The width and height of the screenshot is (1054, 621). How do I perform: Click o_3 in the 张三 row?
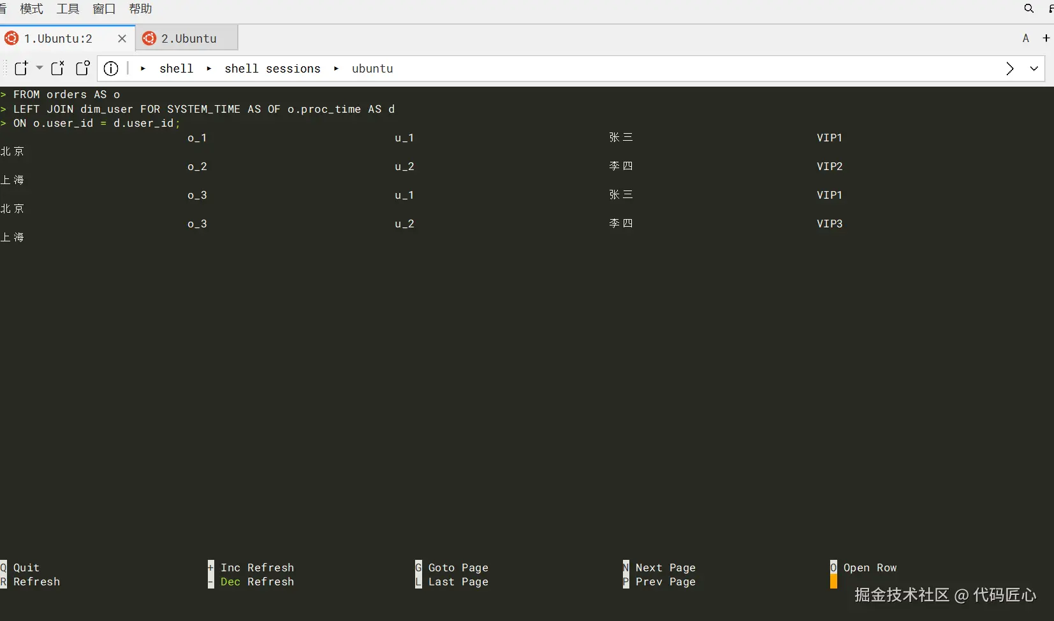(197, 195)
